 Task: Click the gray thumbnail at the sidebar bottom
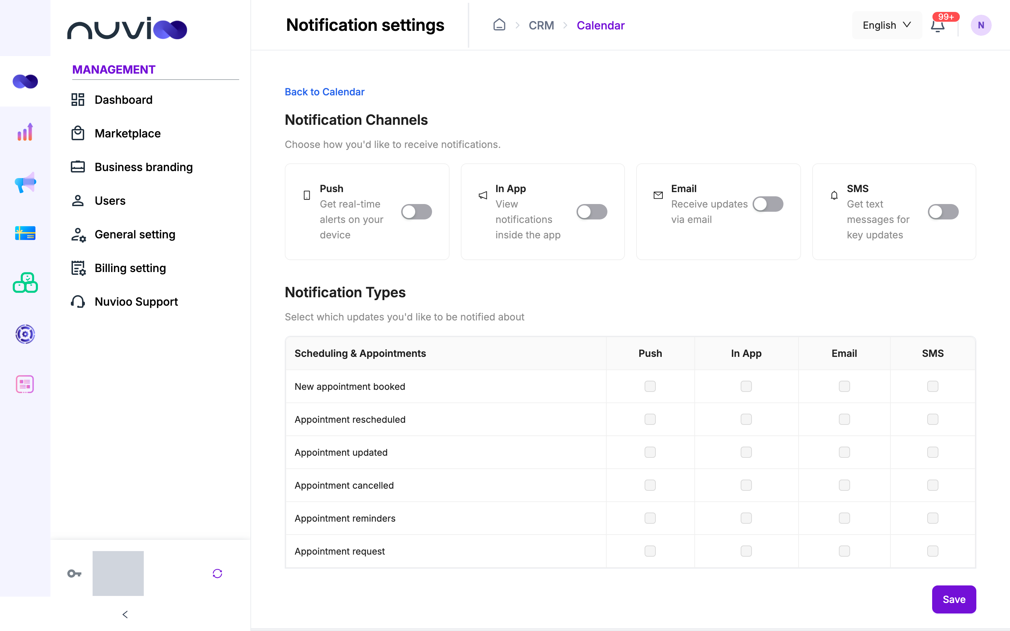pos(118,574)
